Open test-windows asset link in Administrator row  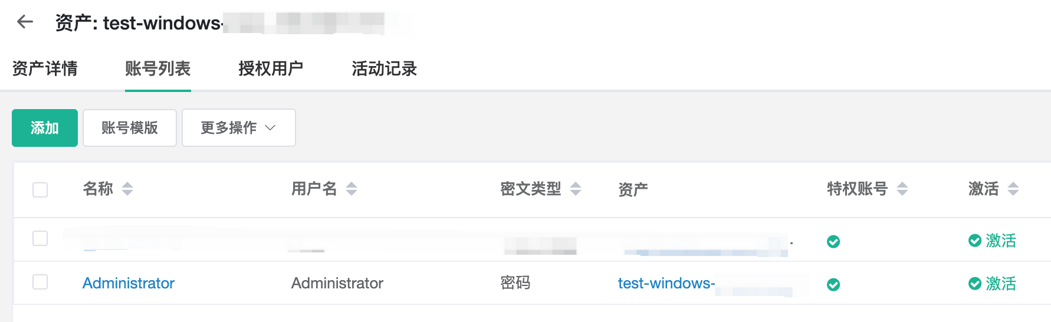[x=666, y=283]
